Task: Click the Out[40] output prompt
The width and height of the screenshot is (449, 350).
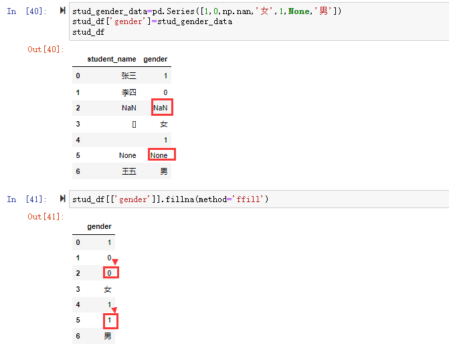Action: [x=46, y=50]
